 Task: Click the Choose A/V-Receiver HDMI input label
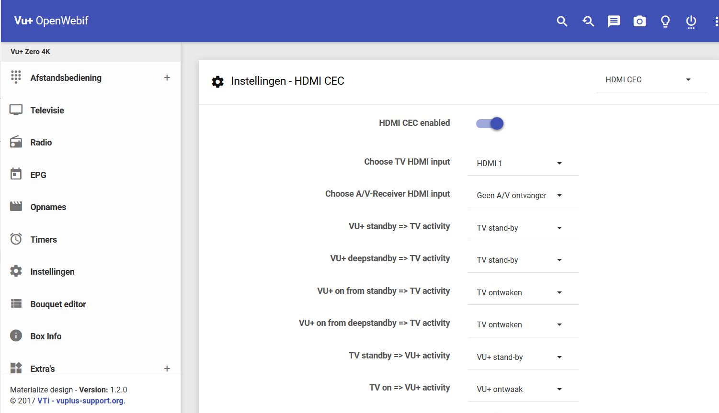[388, 194]
